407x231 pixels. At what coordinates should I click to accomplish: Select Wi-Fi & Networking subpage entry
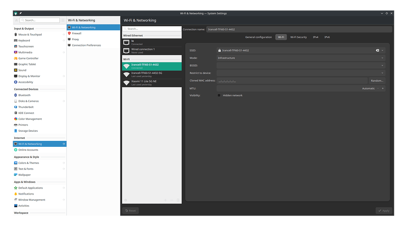click(93, 27)
